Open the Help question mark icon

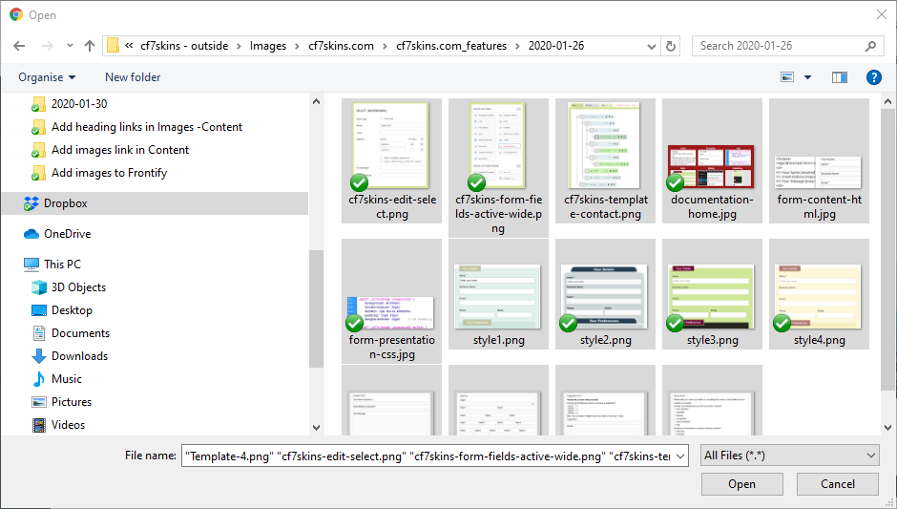(873, 77)
